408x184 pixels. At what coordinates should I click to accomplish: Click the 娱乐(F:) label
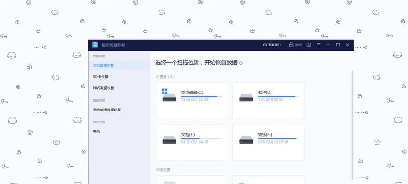point(265,135)
